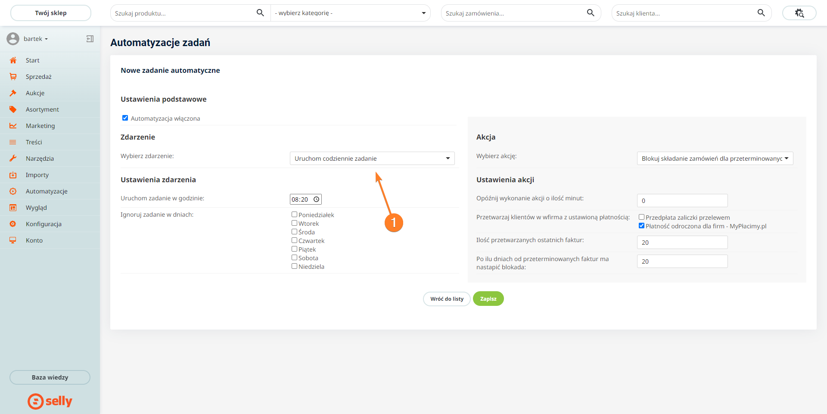Open the wybierz kategorię dropdown
The image size is (827, 414).
pos(350,13)
